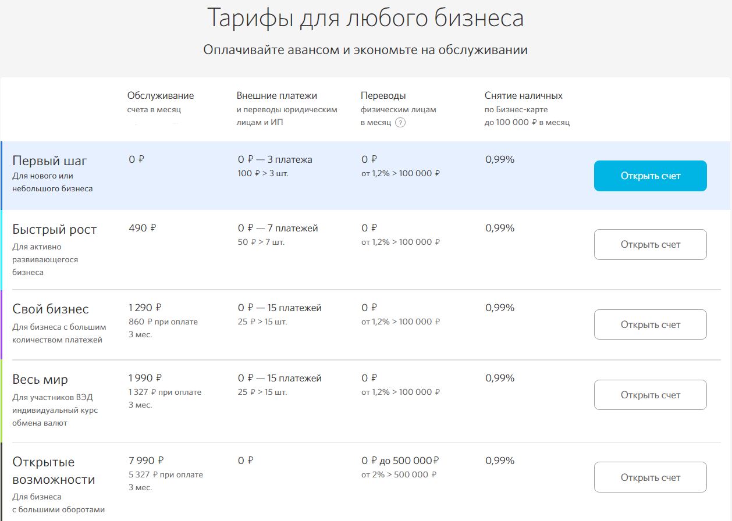732x521 pixels.
Task: Select the Весь мир tariff name
Action: 40,379
